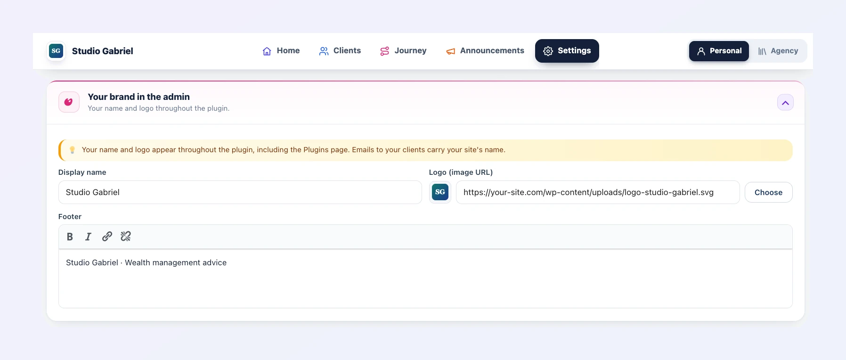Click 'Your name and logo throughout the plugin.' subtitle
The width and height of the screenshot is (846, 360).
(159, 108)
